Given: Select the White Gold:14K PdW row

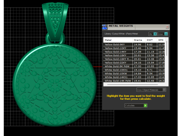Looking at the screenshot, I should (x=134, y=81).
